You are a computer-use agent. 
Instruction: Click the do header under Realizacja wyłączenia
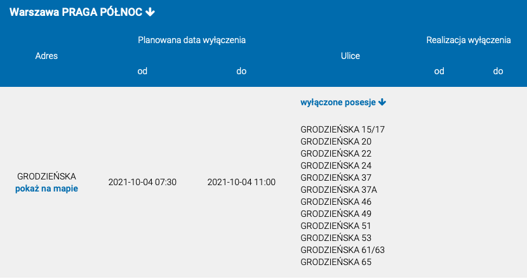pos(498,71)
